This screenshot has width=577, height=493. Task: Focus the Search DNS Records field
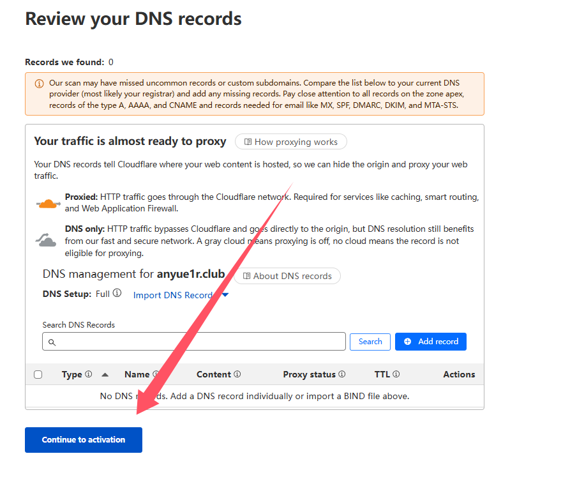pos(194,342)
